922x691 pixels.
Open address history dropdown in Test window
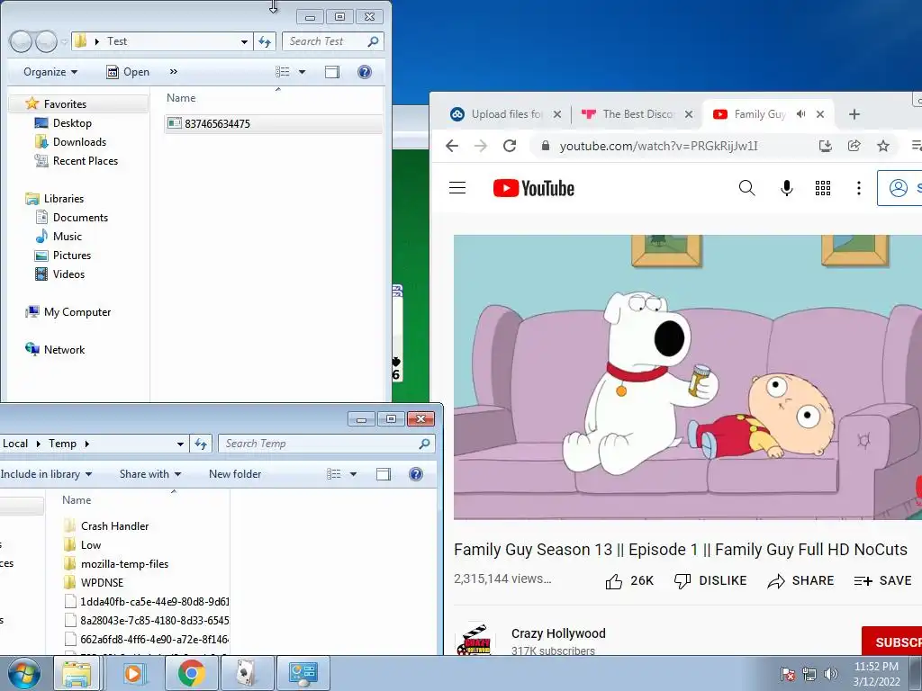(244, 41)
